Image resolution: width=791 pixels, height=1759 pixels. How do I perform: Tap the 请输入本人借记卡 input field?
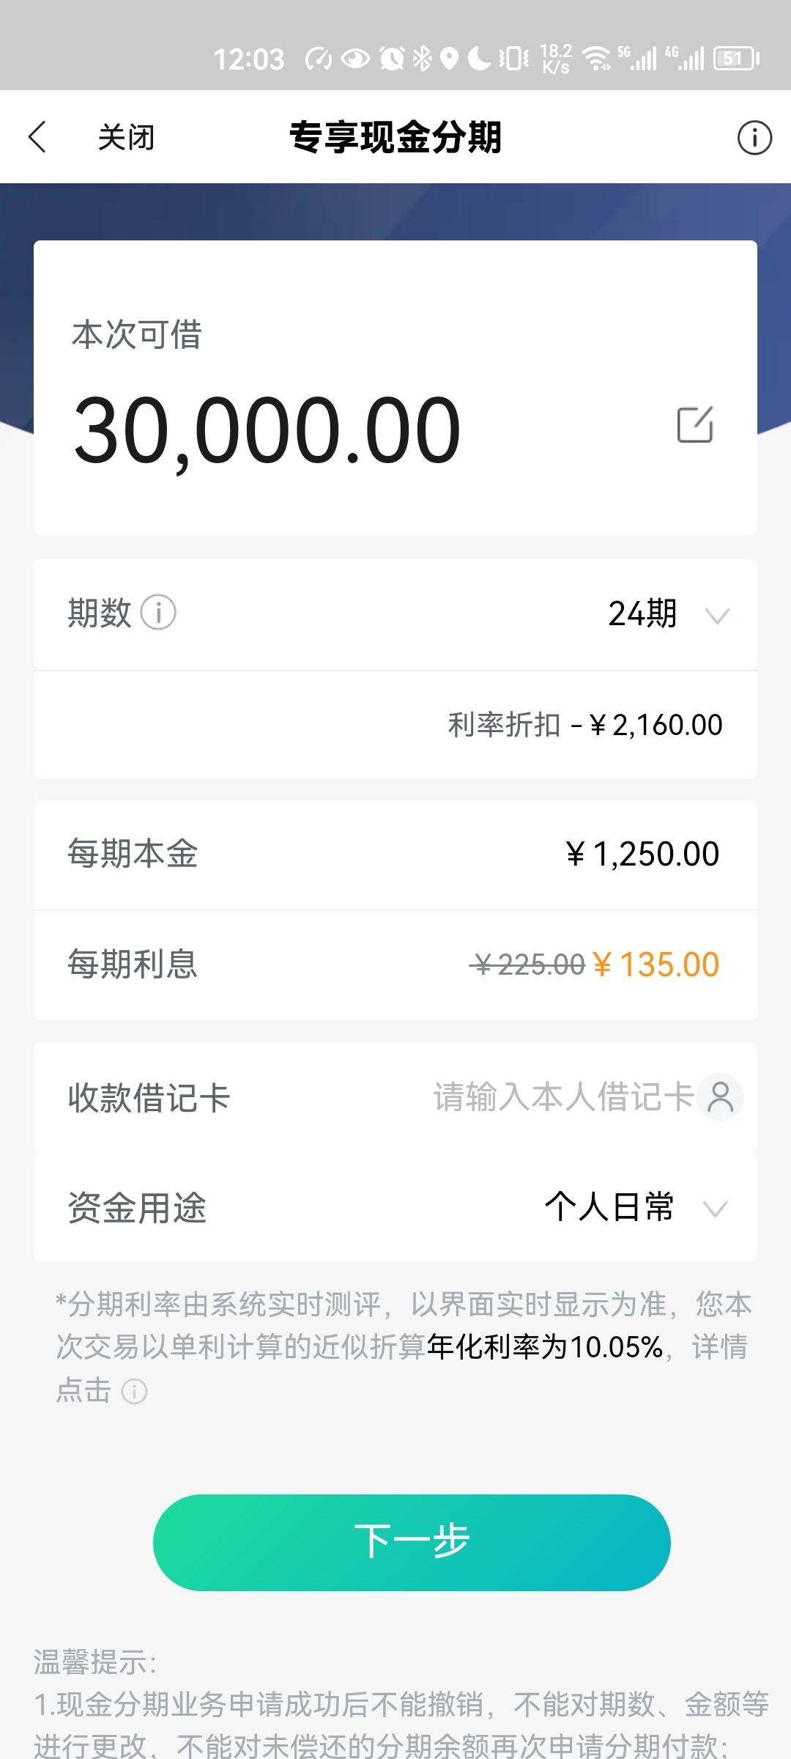point(562,1097)
